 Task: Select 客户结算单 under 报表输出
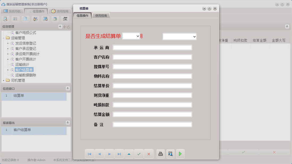point(22,131)
